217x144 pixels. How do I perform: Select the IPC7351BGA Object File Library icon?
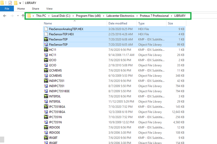coord(46,112)
